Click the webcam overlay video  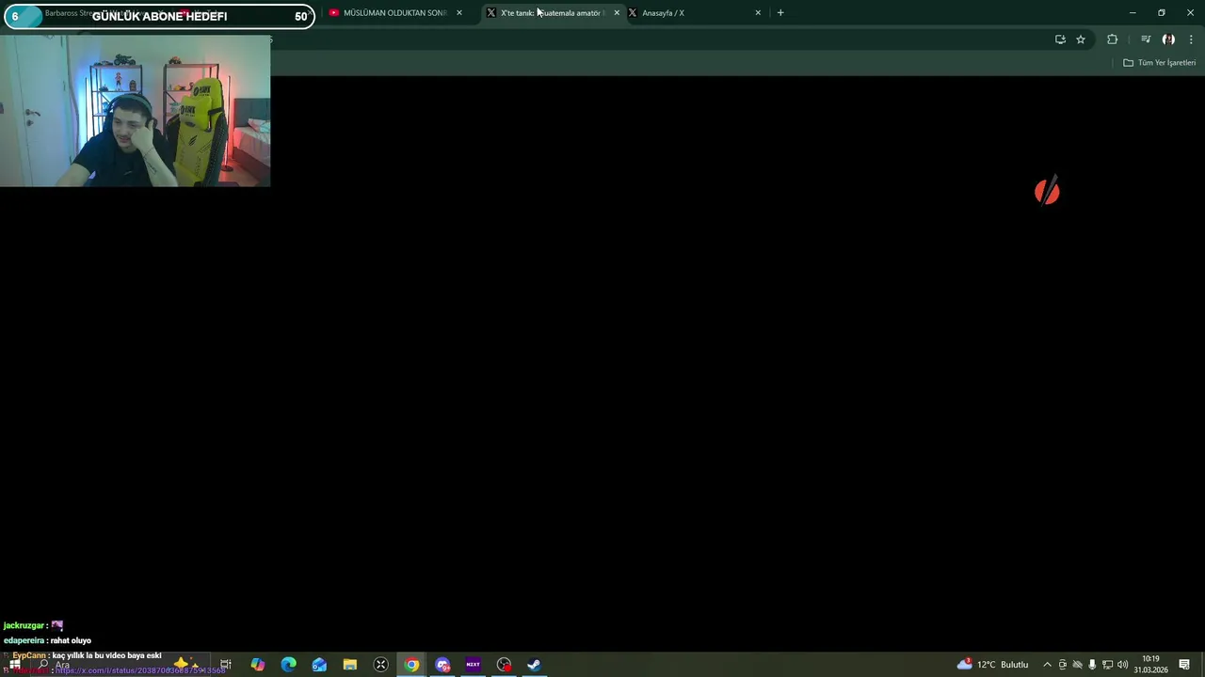click(x=136, y=111)
